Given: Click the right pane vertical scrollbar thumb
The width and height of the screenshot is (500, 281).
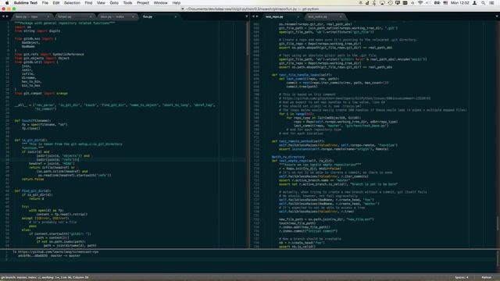Looking at the screenshot, I should [x=498, y=223].
